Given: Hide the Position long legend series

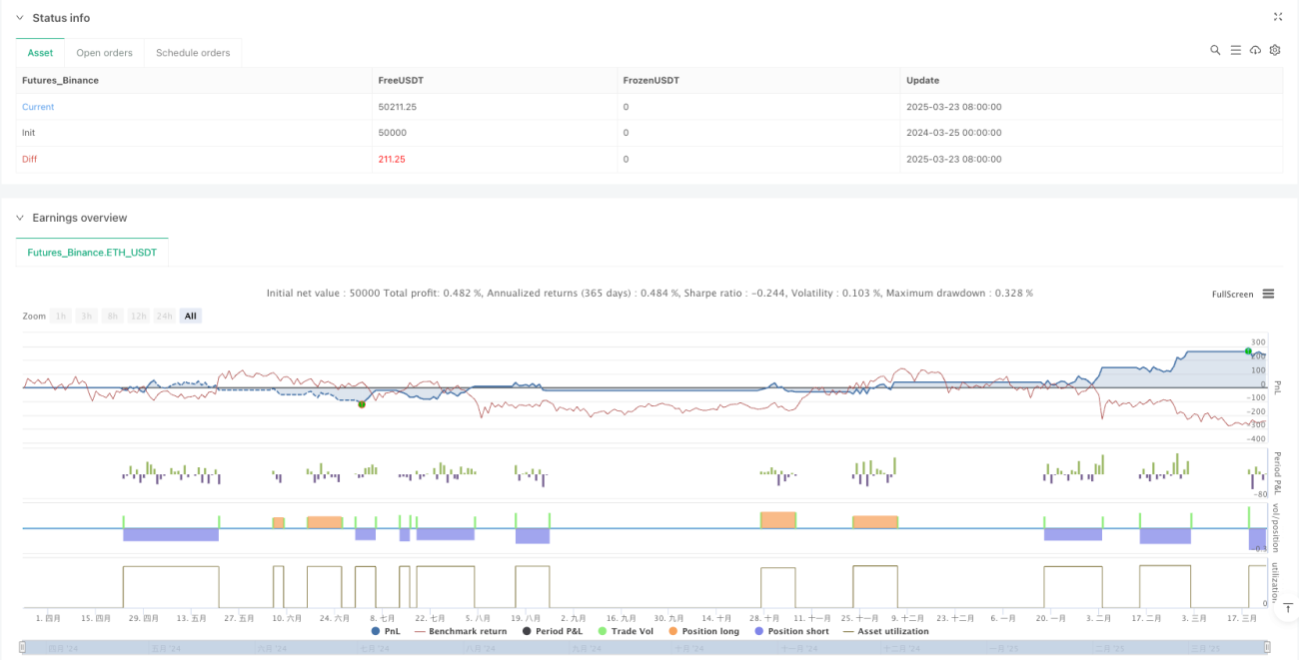Looking at the screenshot, I should tap(704, 631).
